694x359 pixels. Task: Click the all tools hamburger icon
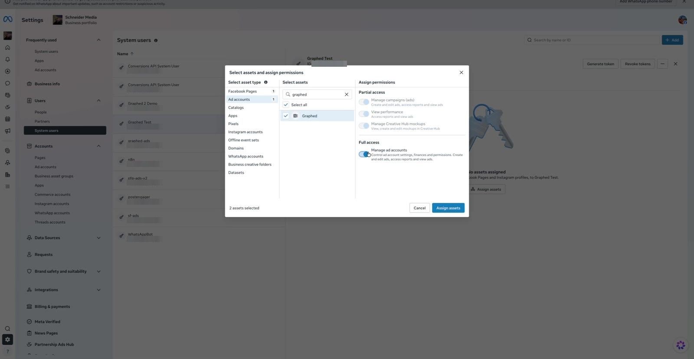[x=7, y=186]
